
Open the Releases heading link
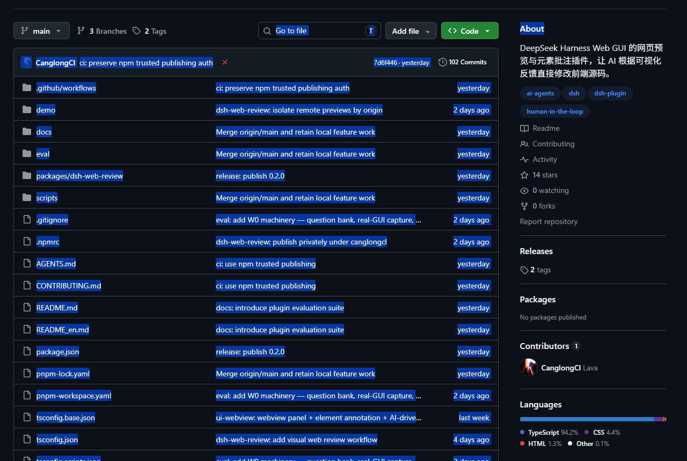(536, 251)
